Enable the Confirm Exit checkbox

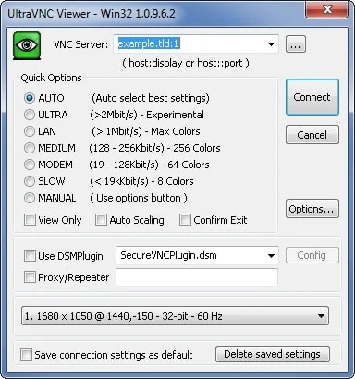coord(185,220)
